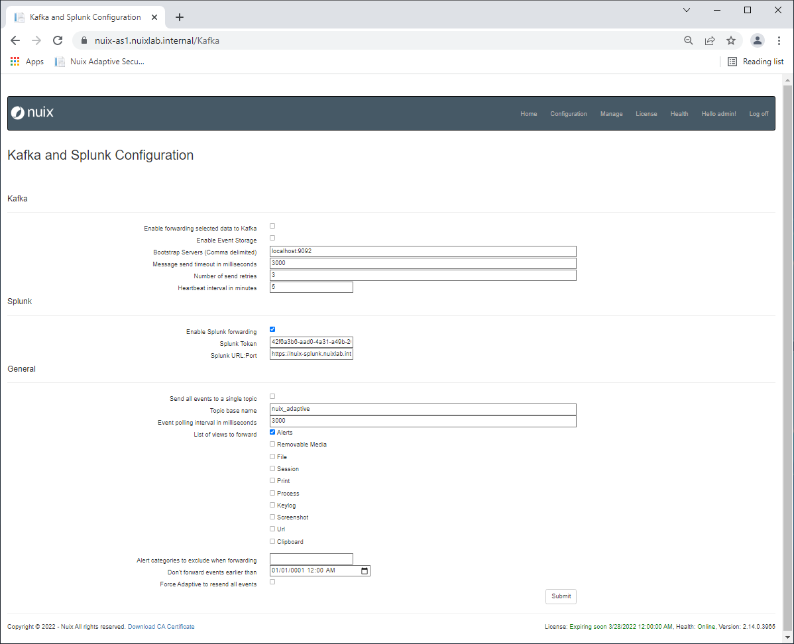Open a new browser tab
This screenshot has height=644, width=794.
(179, 17)
